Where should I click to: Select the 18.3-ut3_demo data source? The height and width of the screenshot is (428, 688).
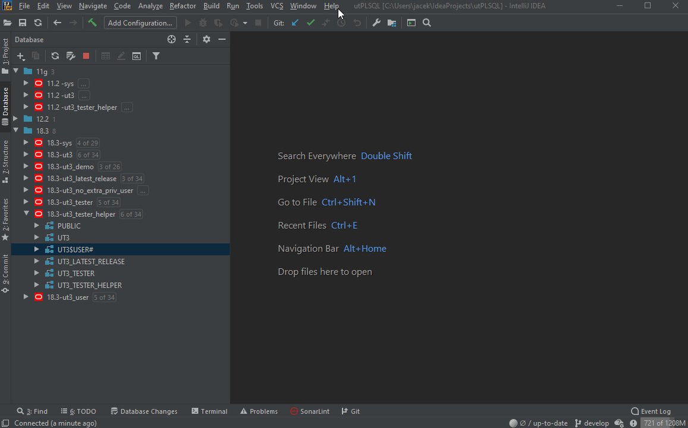pyautogui.click(x=70, y=166)
